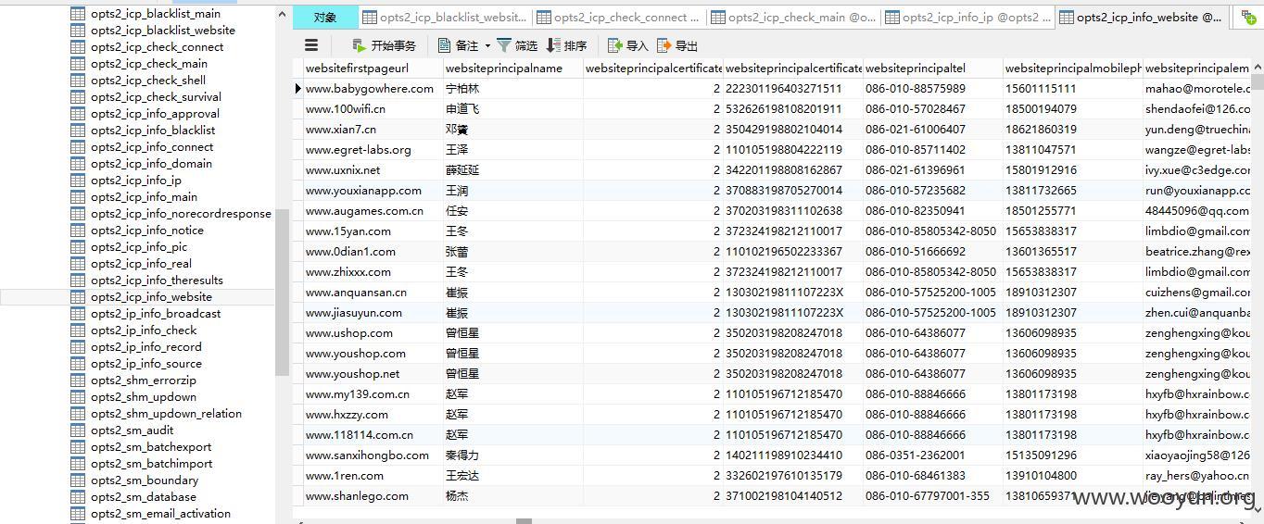
Task: Switch to opts2_icp_blacklist_website tab
Action: pos(445,17)
